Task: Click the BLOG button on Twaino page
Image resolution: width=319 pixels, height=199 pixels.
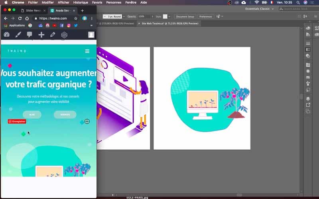Action: (32, 115)
